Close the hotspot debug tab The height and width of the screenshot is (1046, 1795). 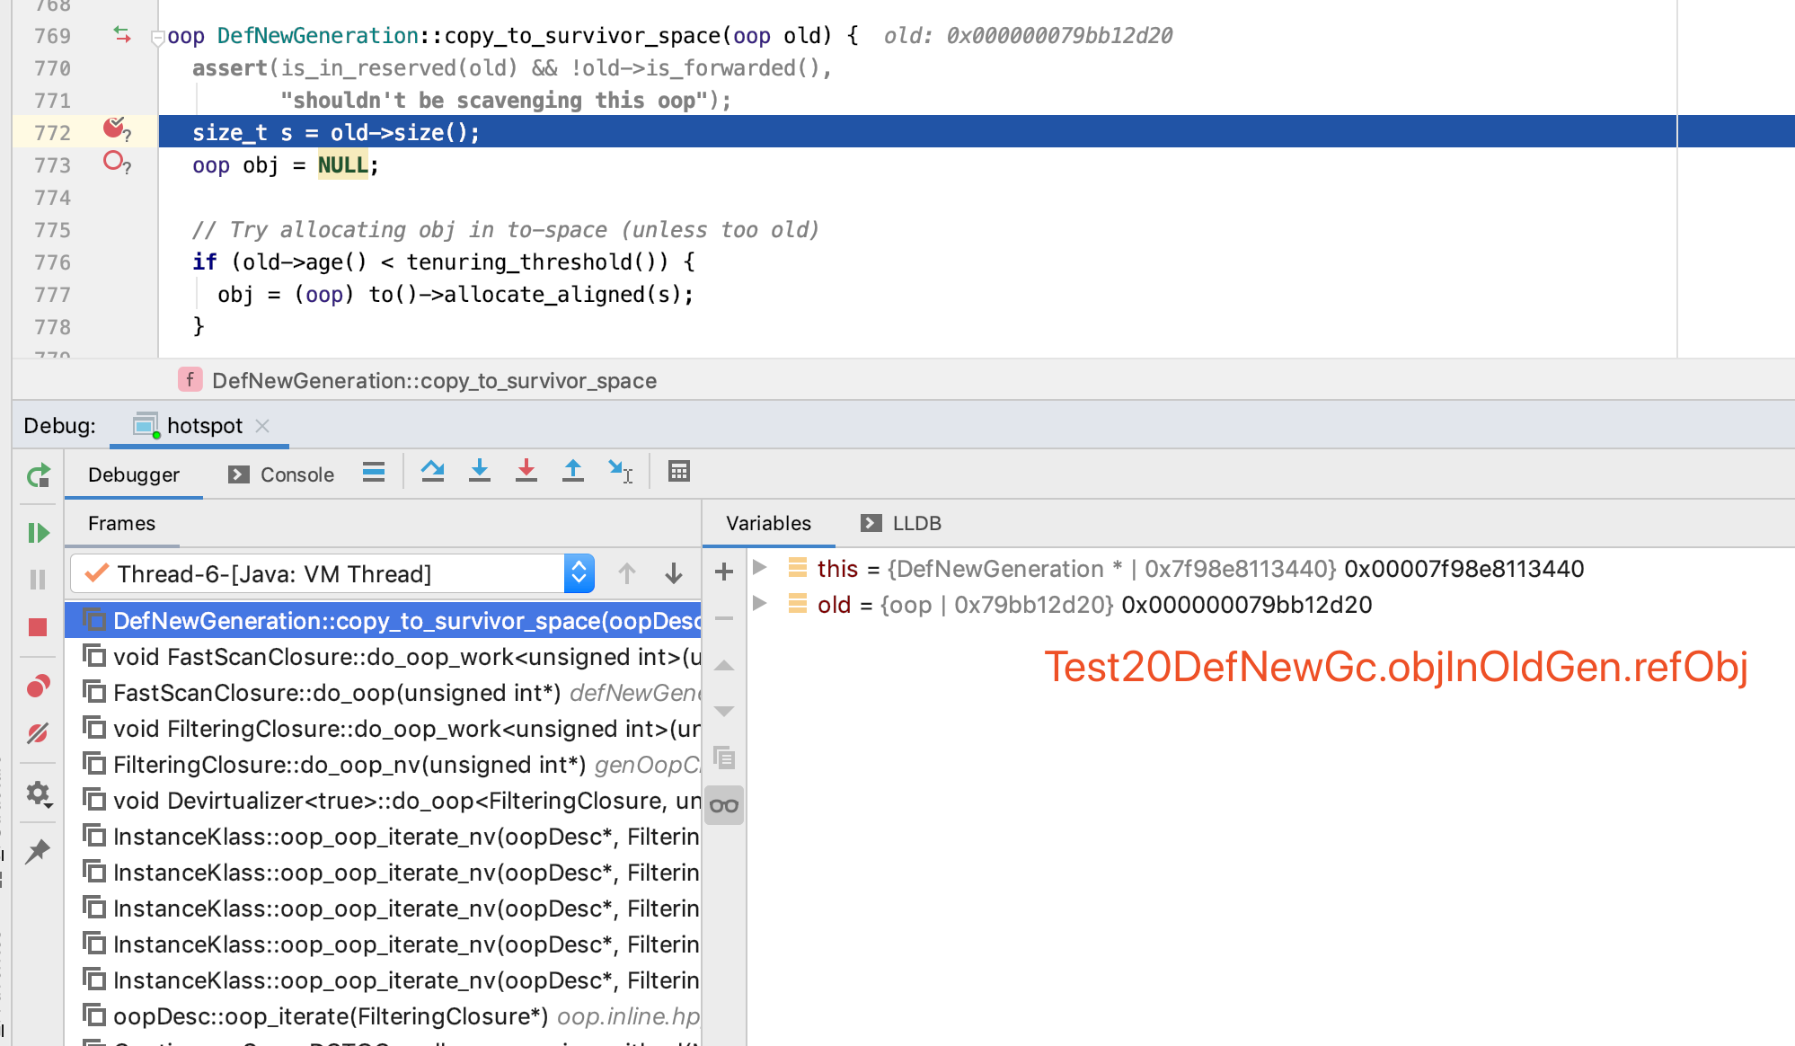(x=262, y=426)
